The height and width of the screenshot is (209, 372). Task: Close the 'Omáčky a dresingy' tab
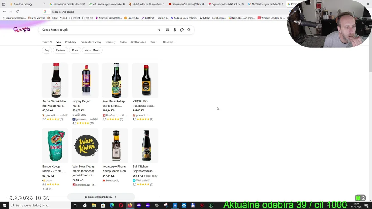[x=44, y=4]
